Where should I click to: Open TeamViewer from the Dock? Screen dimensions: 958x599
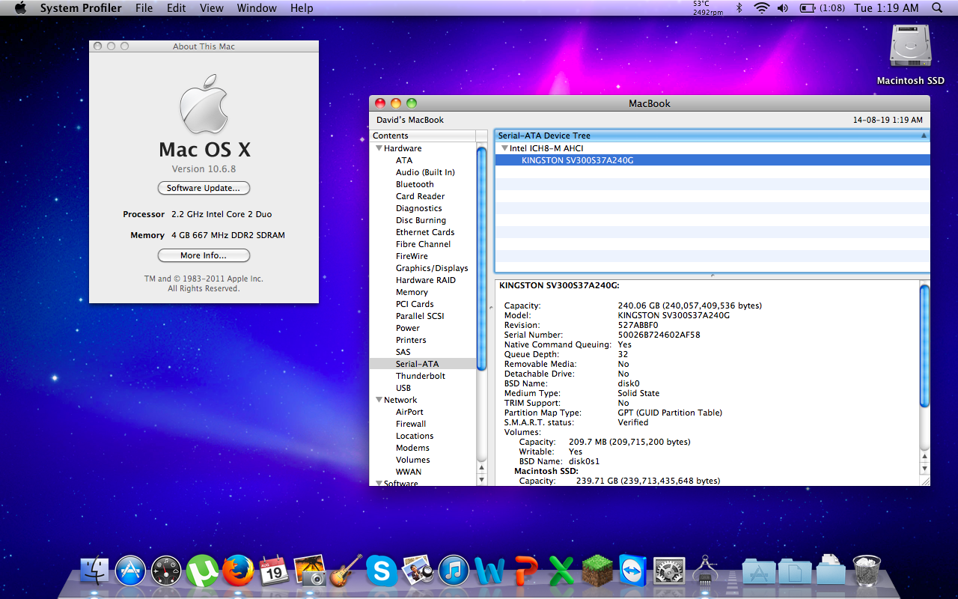[x=633, y=571]
